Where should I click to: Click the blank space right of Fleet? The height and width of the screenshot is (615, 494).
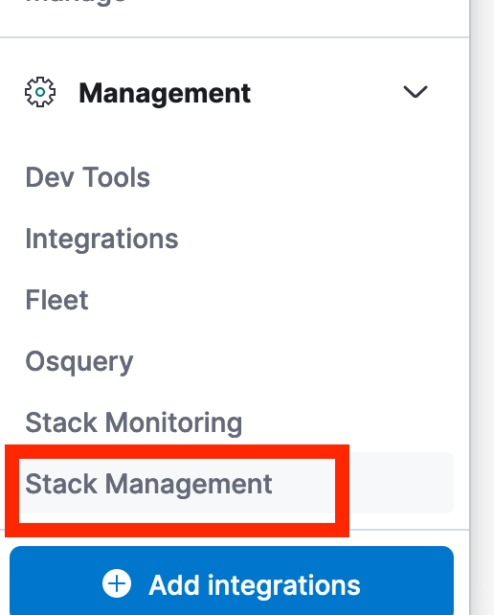point(271,300)
